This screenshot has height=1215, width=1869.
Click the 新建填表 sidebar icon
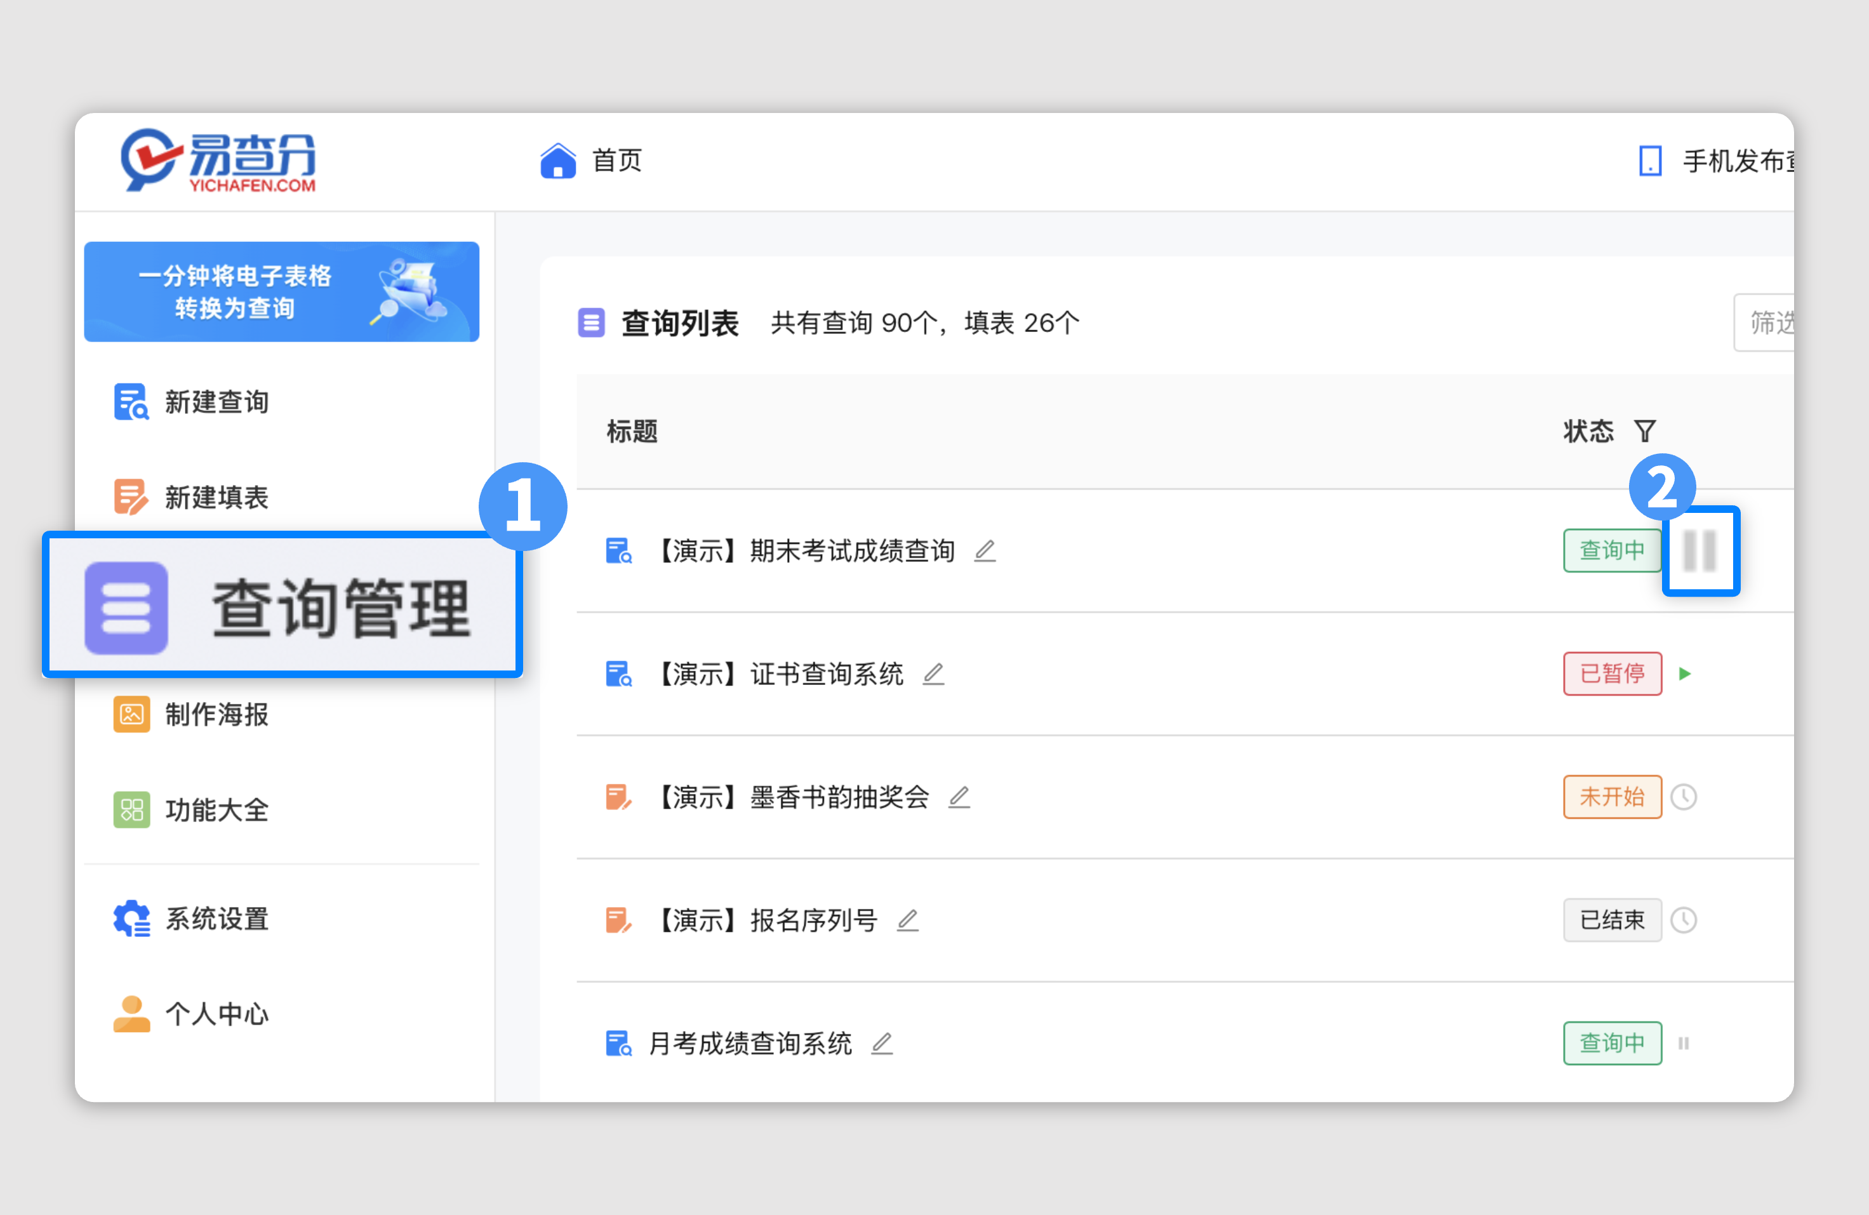click(131, 496)
